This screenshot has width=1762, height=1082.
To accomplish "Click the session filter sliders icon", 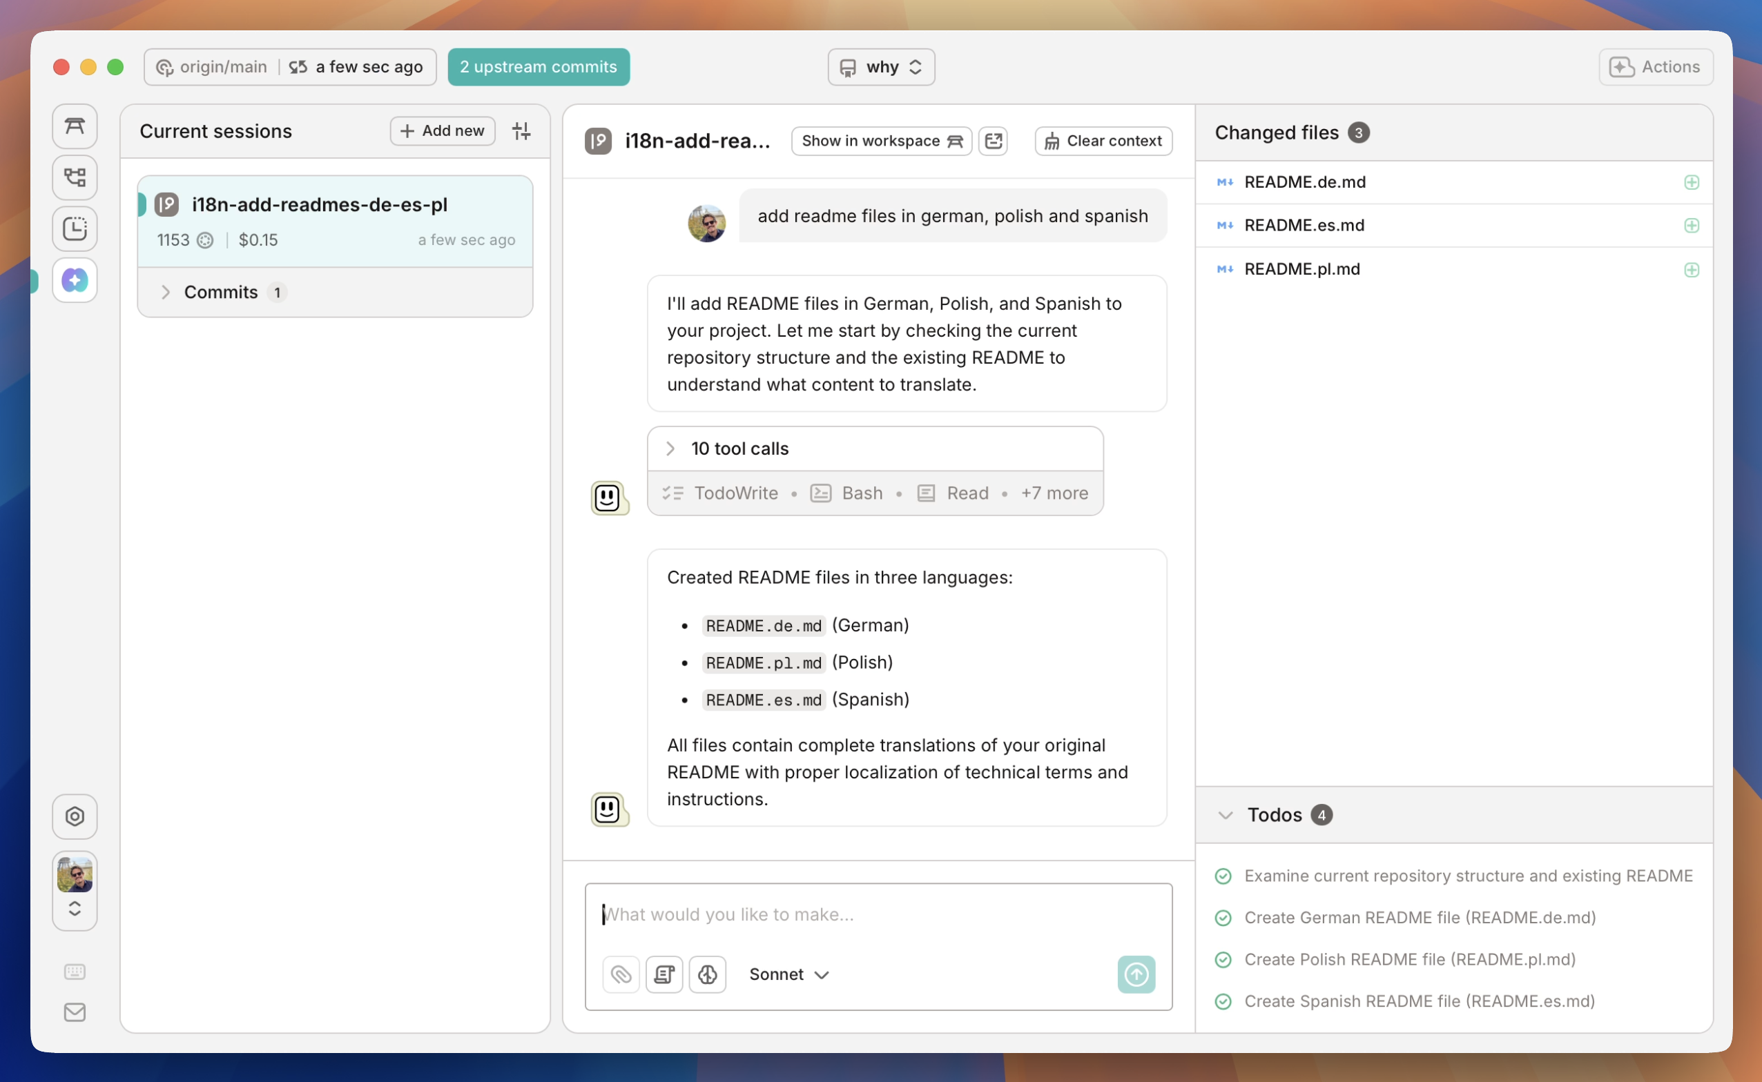I will tap(521, 131).
